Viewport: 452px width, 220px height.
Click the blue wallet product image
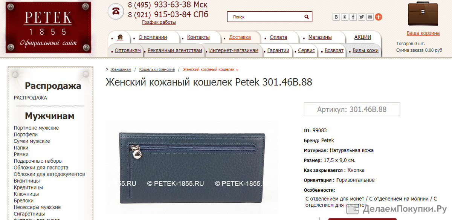click(x=192, y=167)
